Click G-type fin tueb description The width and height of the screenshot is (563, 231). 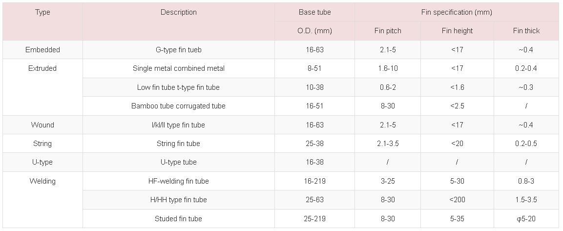[x=178, y=50]
